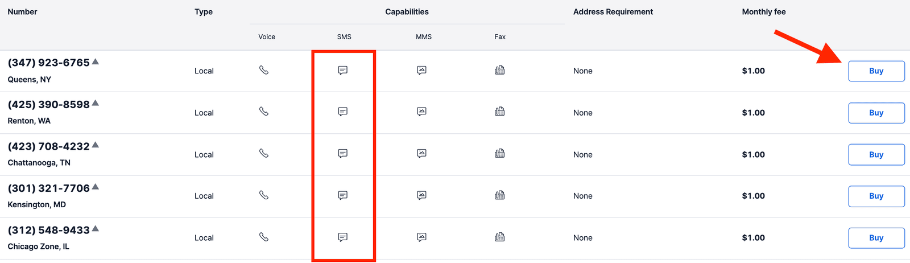The image size is (910, 263).
Task: Buy the Queens, NY number
Action: (x=876, y=71)
